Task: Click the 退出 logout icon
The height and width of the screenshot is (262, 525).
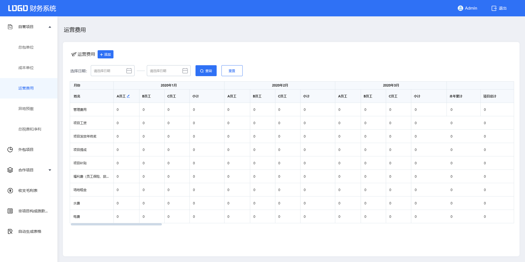Action: coord(494,8)
